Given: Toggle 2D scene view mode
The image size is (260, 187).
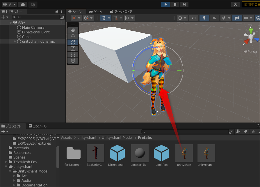Looking at the screenshot, I should pyautogui.click(x=194, y=18).
